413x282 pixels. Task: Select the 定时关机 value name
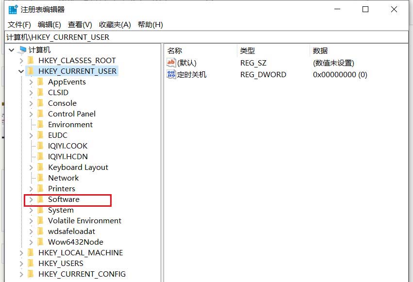pyautogui.click(x=192, y=75)
